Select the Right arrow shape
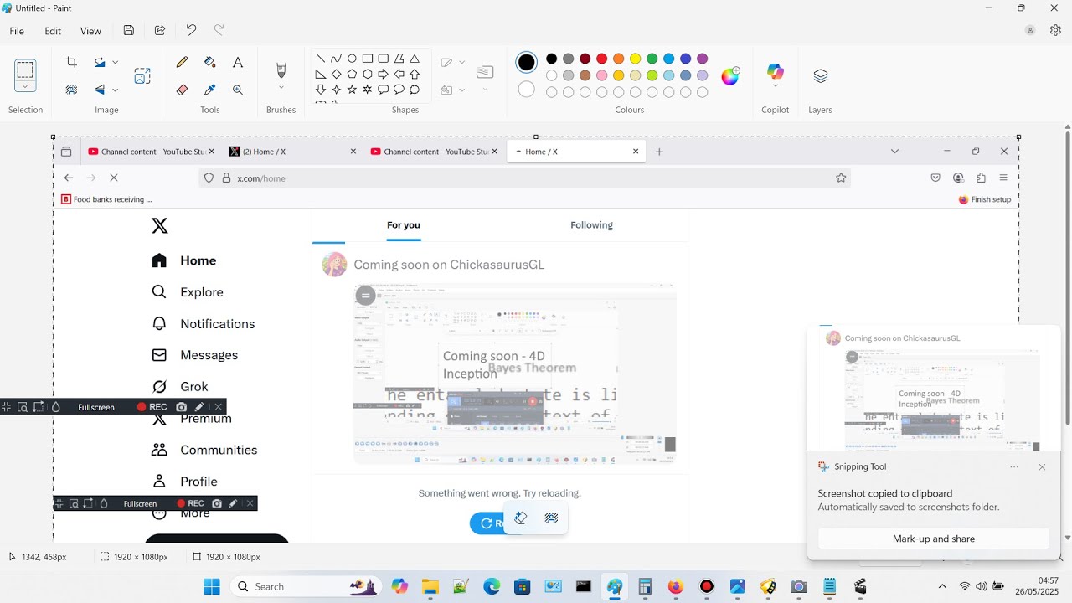Screen dimensions: 1072x603 click(x=383, y=75)
